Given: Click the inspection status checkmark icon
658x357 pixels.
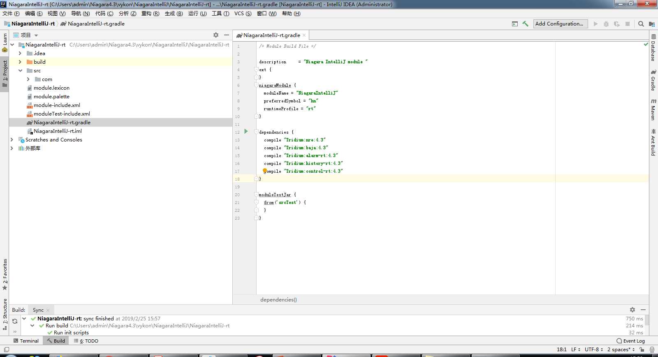Looking at the screenshot, I should pyautogui.click(x=646, y=44).
